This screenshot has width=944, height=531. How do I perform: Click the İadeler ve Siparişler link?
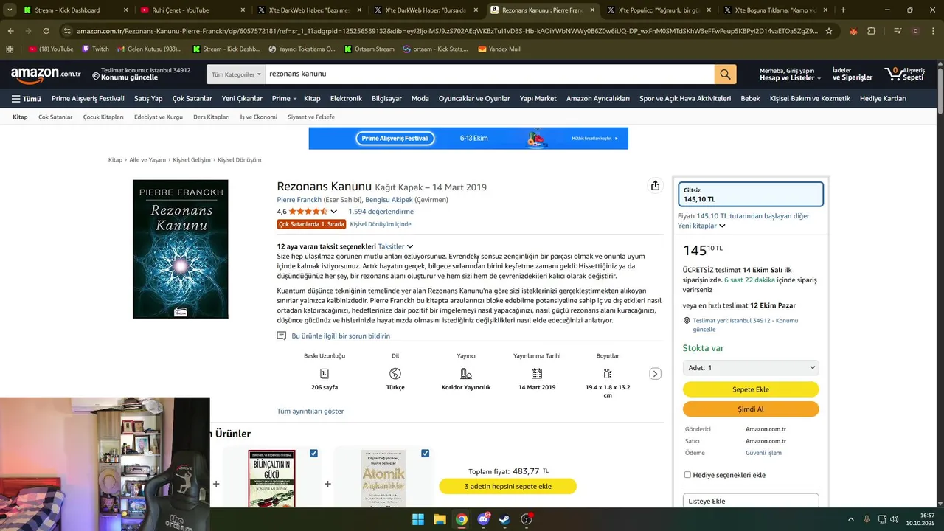point(852,74)
